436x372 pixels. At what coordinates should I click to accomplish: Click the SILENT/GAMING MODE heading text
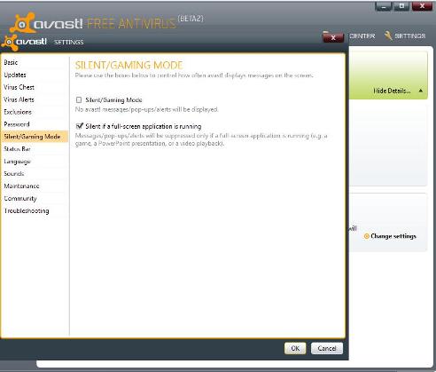[x=129, y=65]
